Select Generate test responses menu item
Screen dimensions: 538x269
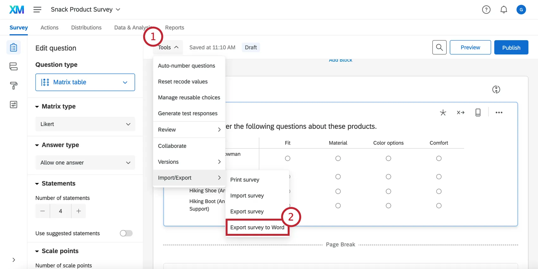(x=188, y=113)
